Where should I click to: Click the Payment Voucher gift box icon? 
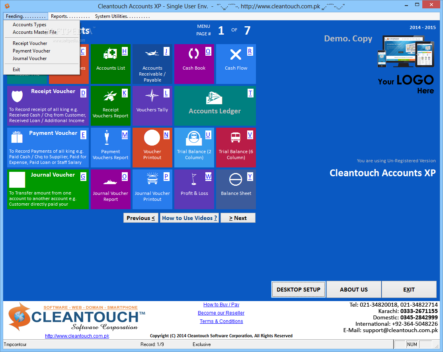[x=17, y=137]
